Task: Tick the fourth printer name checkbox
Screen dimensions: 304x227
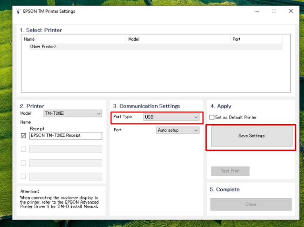Action: pos(23,176)
